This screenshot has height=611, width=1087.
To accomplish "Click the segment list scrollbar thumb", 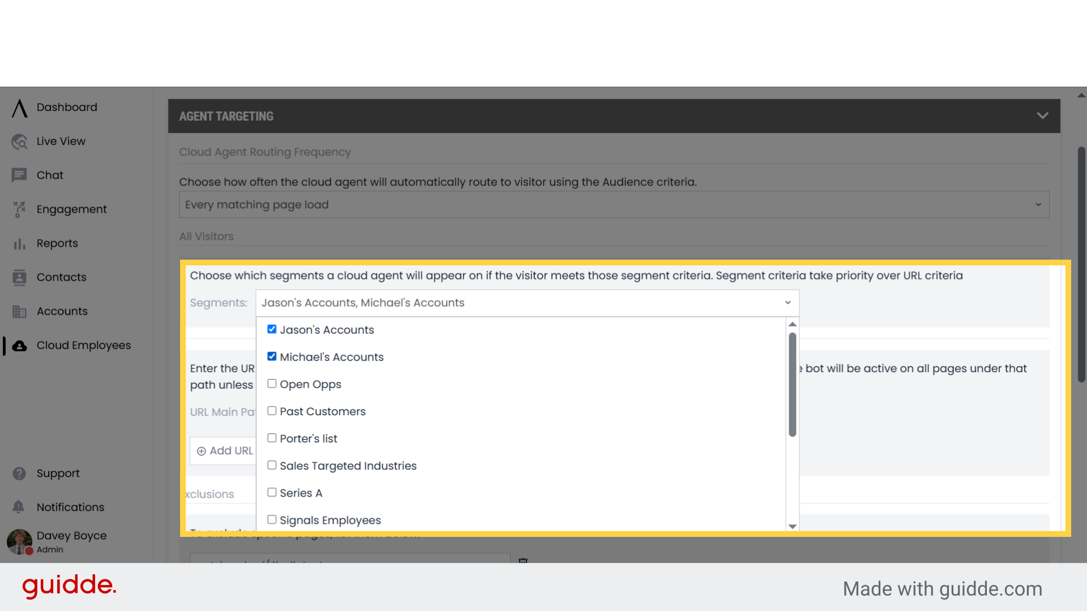I will [x=793, y=385].
